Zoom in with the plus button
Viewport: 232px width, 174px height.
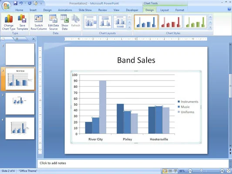222,171
